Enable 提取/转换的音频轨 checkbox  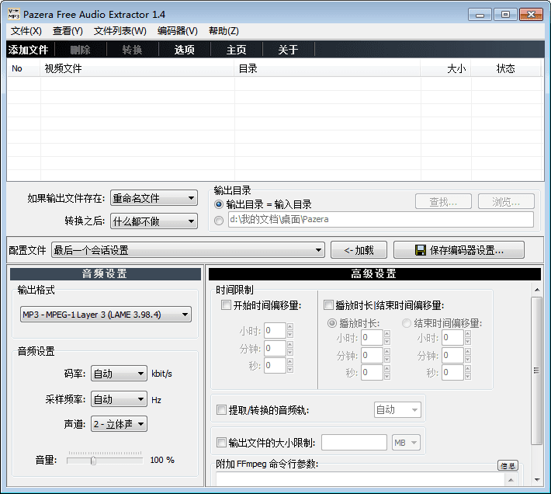tap(221, 409)
